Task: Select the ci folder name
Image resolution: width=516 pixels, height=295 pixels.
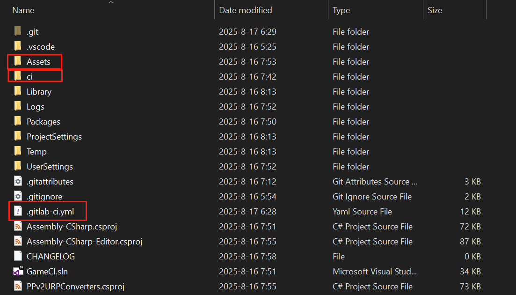Action: coord(29,77)
